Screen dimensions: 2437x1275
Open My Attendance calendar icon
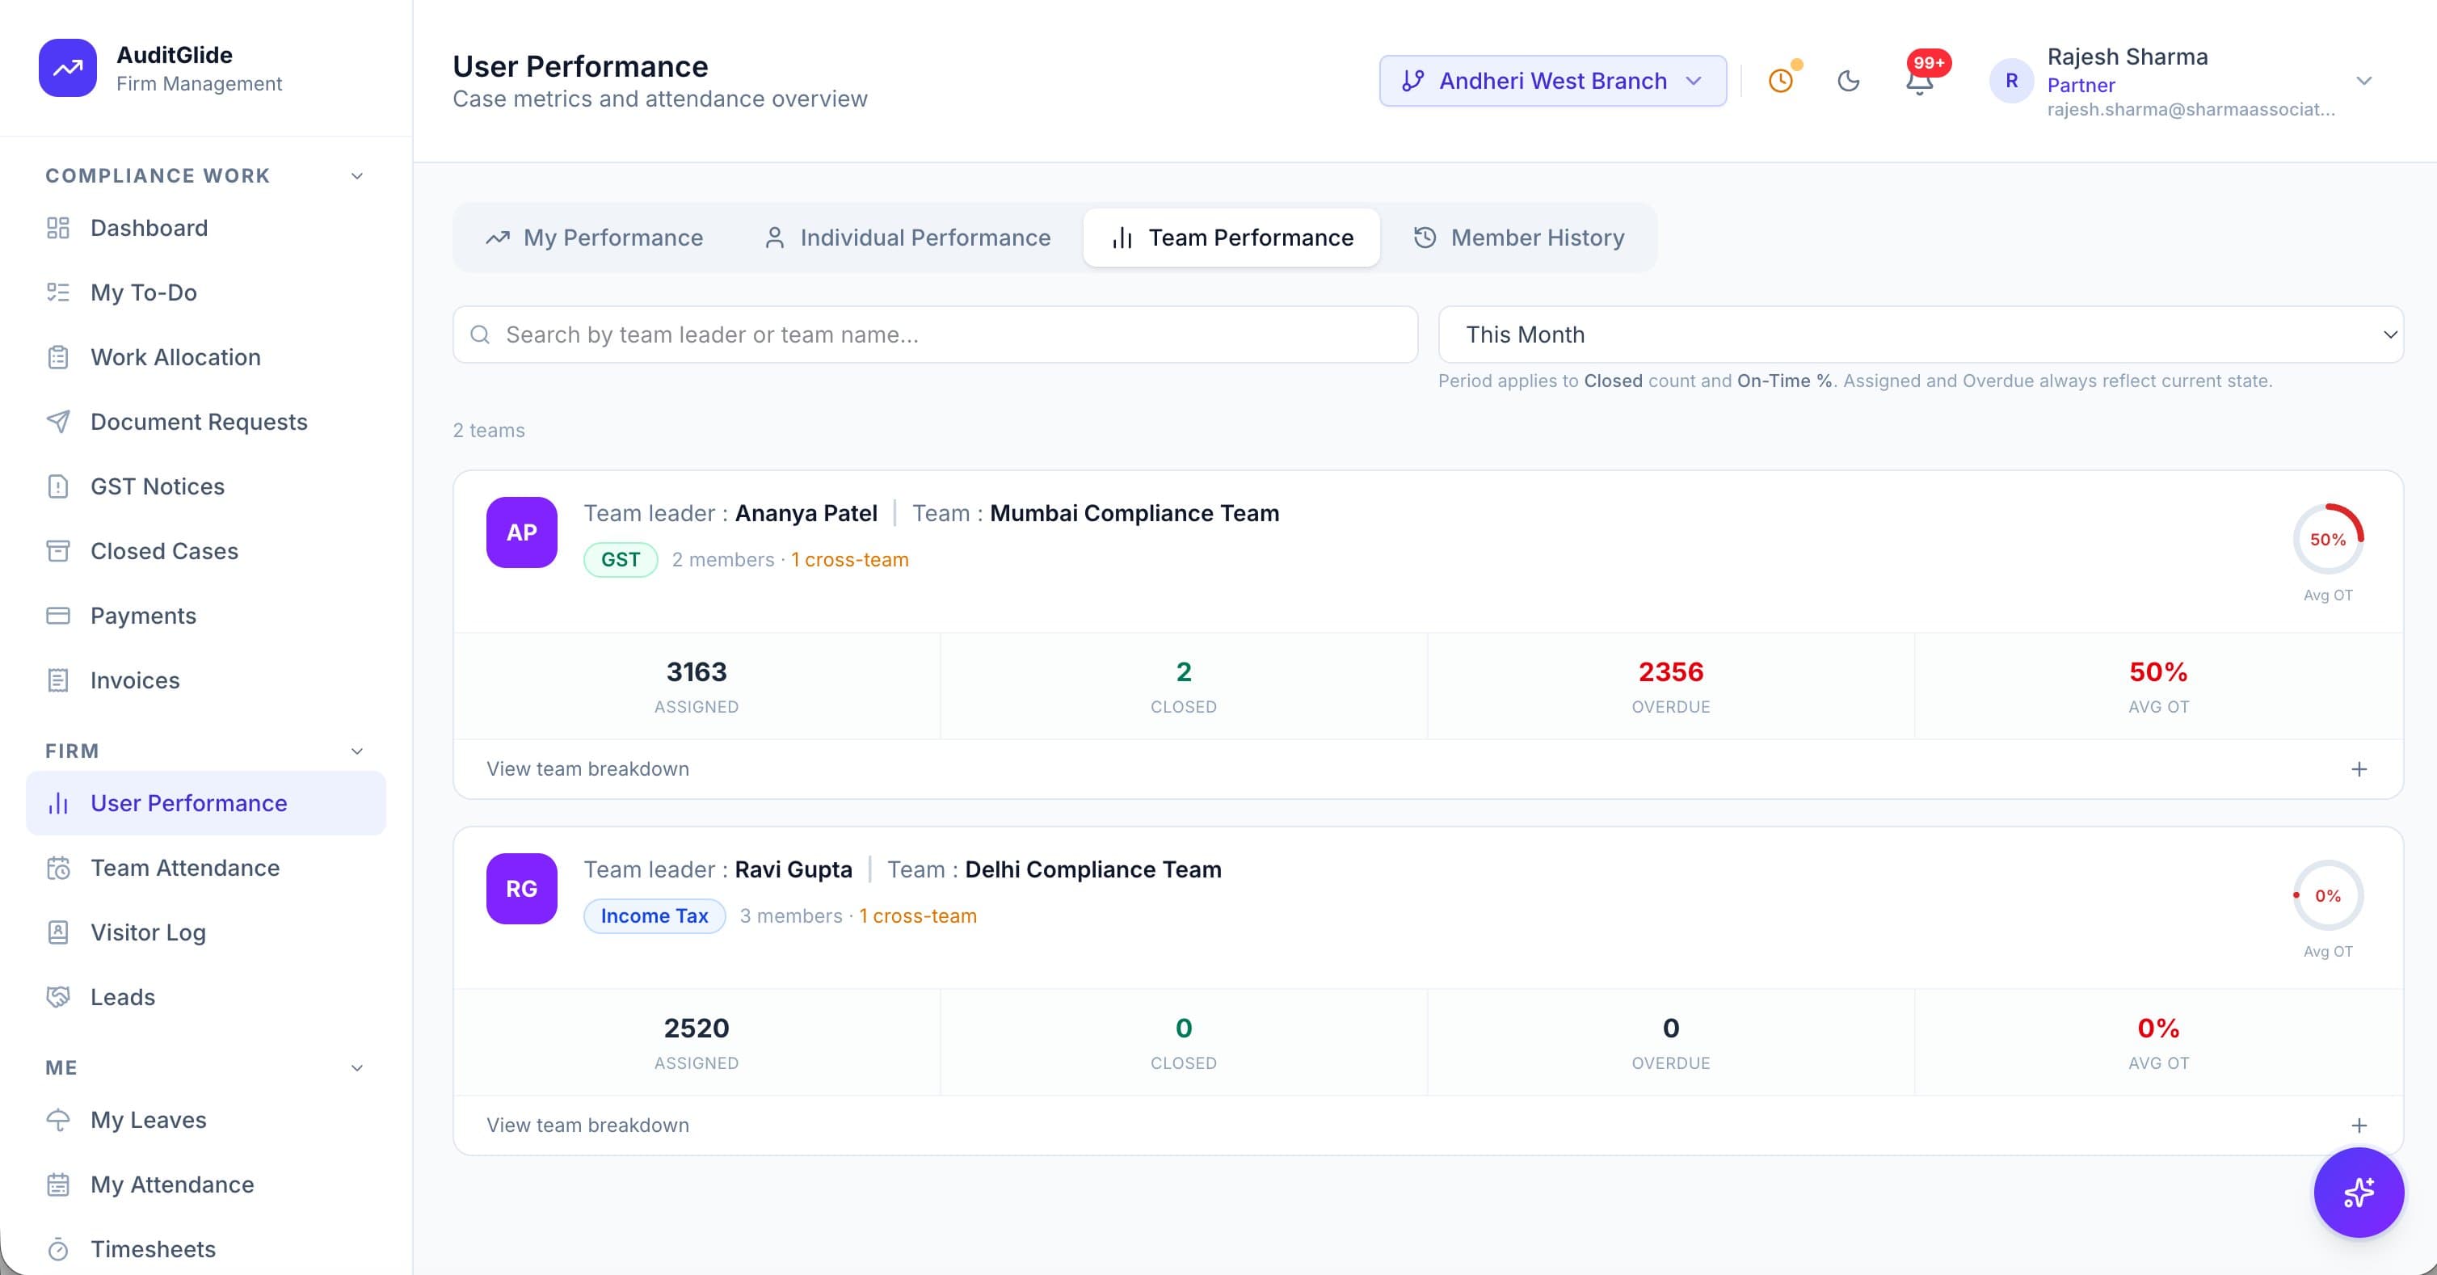pos(57,1185)
